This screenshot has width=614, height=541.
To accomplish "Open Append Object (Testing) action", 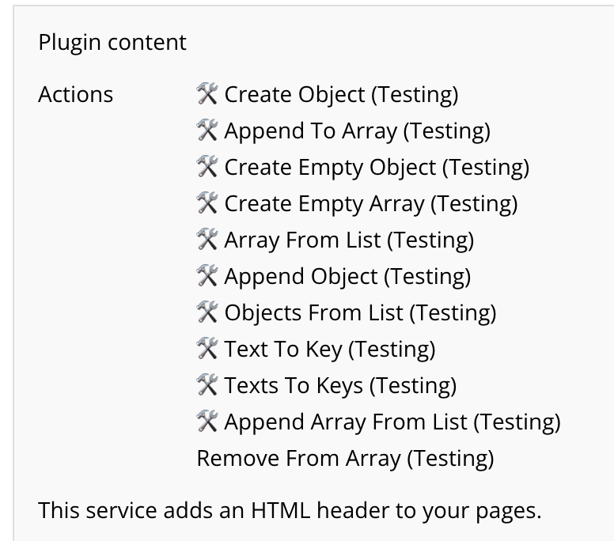I will tap(347, 277).
